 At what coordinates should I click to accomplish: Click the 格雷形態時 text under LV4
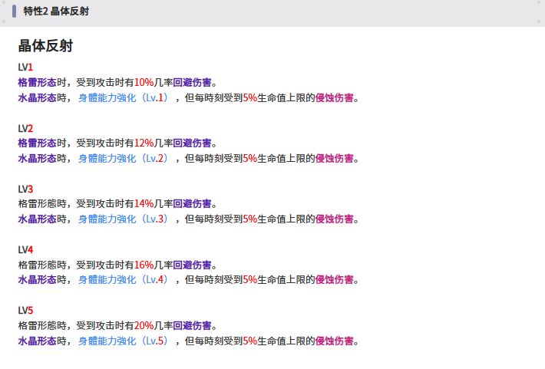(42, 265)
